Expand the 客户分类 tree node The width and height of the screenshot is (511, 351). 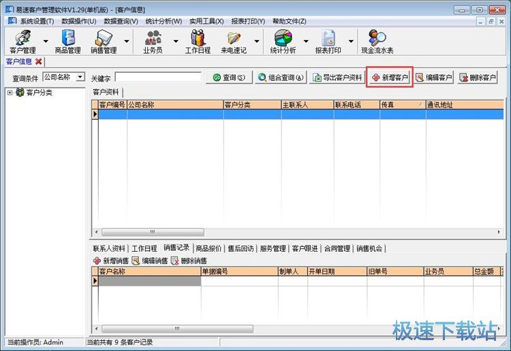[10, 93]
